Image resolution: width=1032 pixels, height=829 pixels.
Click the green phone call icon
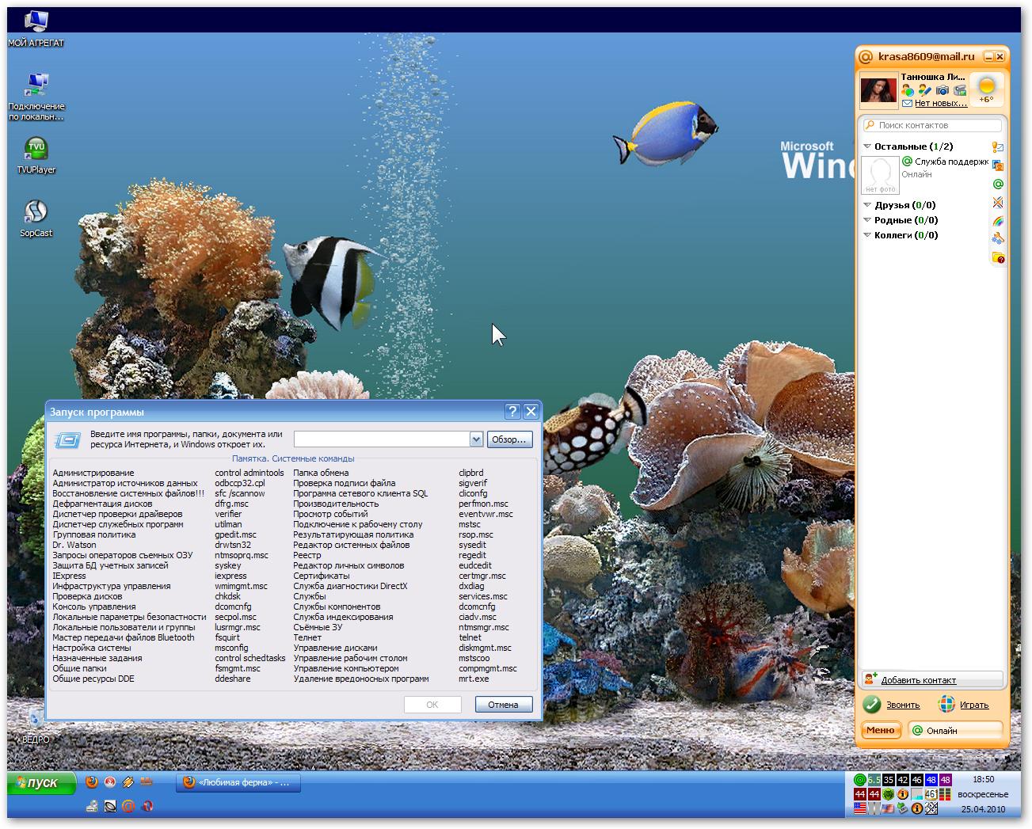(x=872, y=704)
